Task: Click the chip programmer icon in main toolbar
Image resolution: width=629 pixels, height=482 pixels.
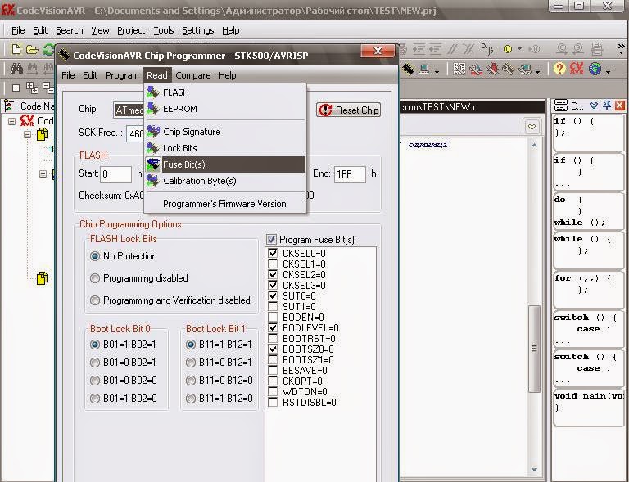Action: 408,69
